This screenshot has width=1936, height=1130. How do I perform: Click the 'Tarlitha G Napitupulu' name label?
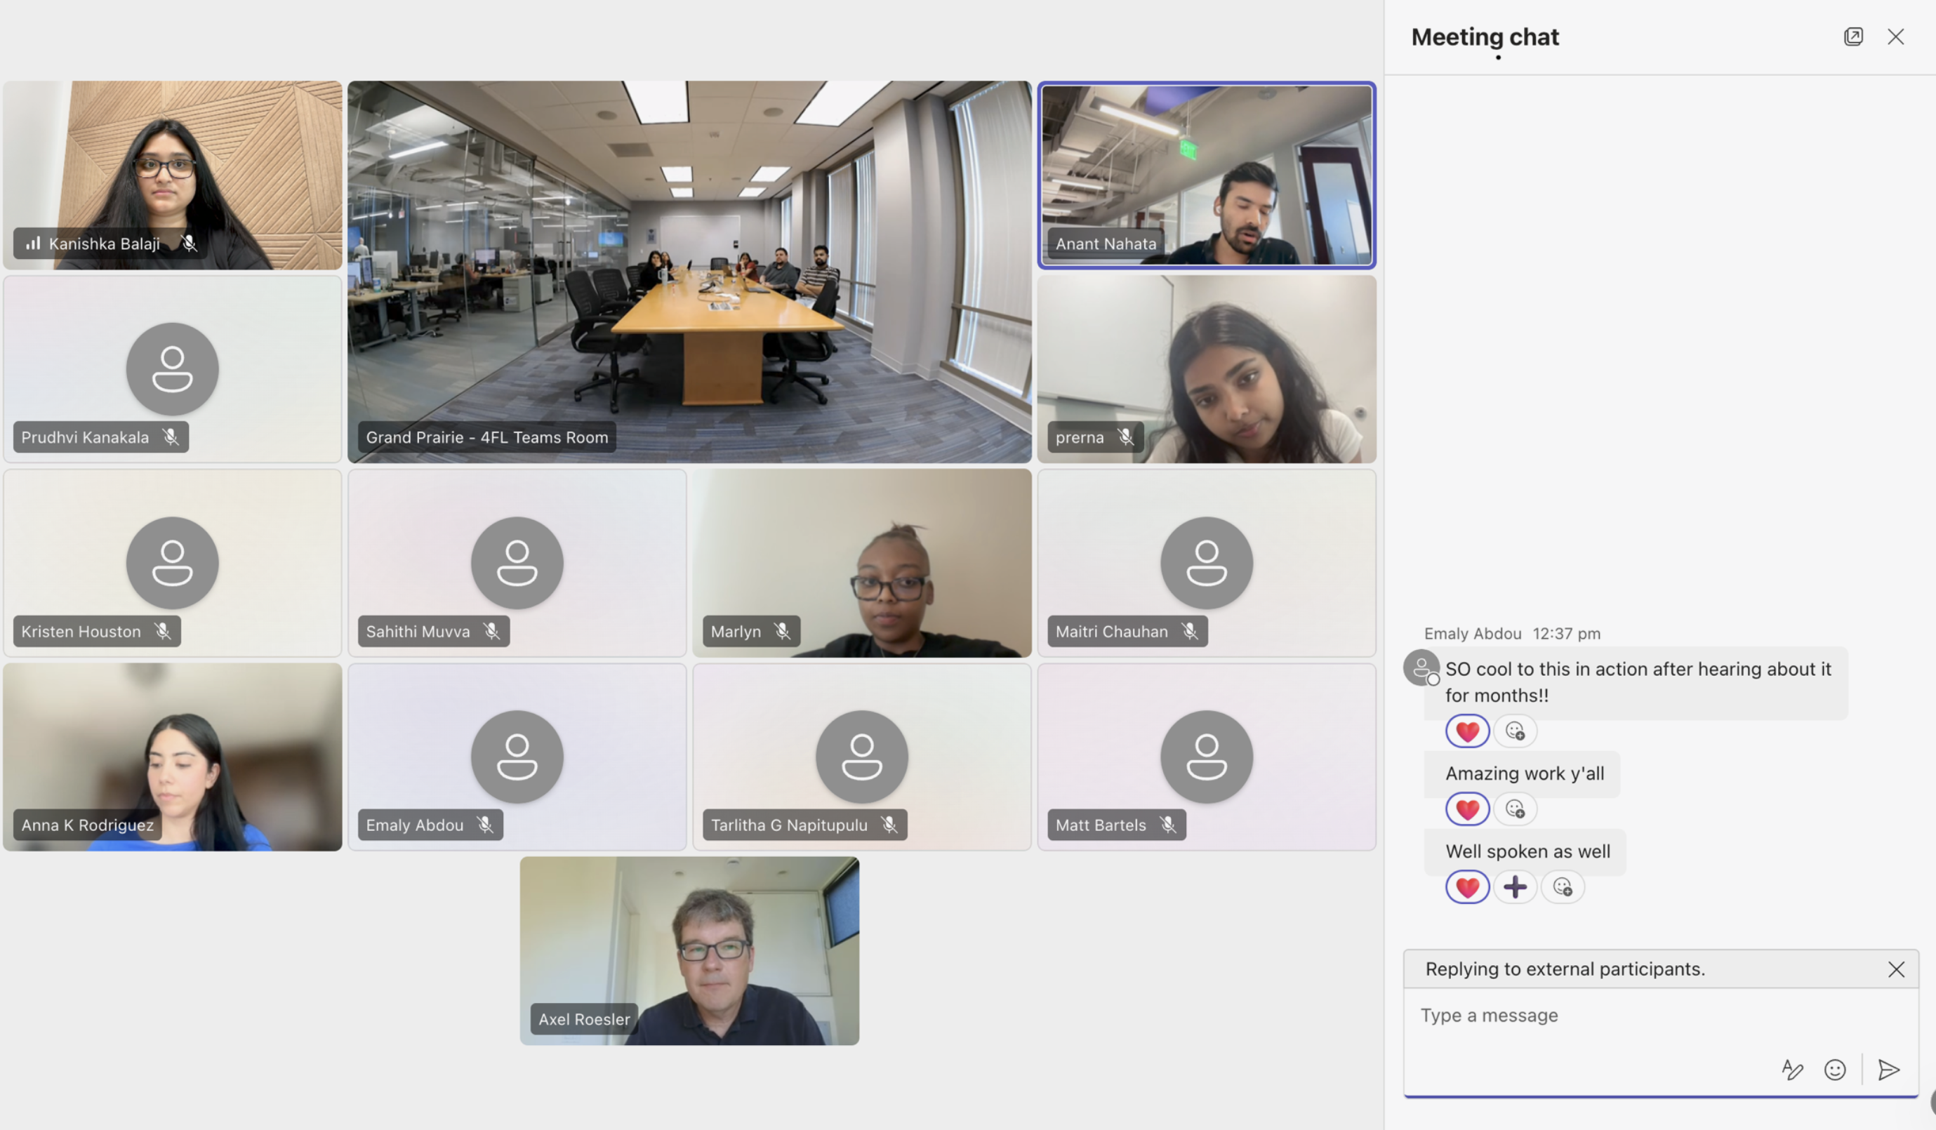(x=788, y=824)
